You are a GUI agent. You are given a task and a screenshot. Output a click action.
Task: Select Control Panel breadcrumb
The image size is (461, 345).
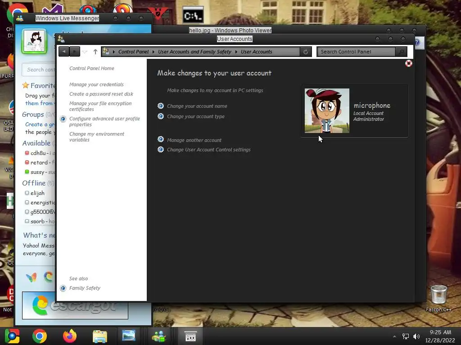click(133, 52)
